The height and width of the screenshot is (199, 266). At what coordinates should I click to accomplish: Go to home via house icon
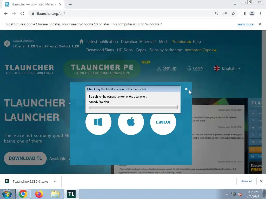click(x=81, y=41)
